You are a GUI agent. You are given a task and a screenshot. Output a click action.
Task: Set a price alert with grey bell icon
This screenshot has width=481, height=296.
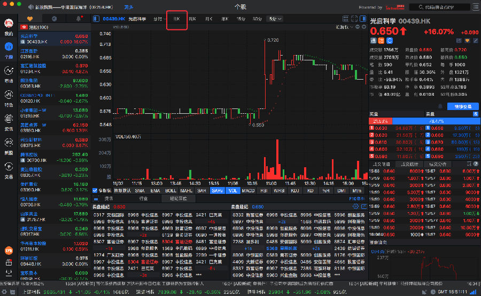click(x=440, y=106)
